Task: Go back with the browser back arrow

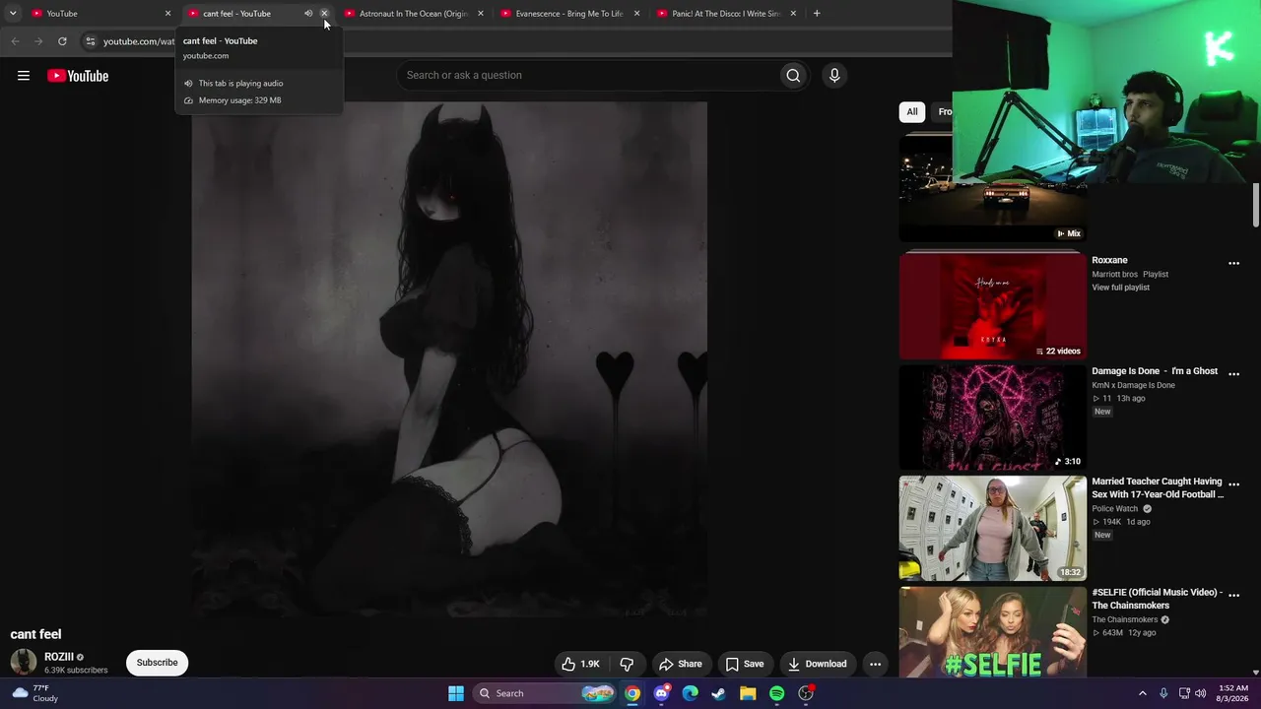Action: click(x=15, y=41)
